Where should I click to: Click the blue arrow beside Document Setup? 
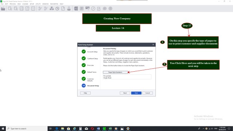[x=84, y=86]
